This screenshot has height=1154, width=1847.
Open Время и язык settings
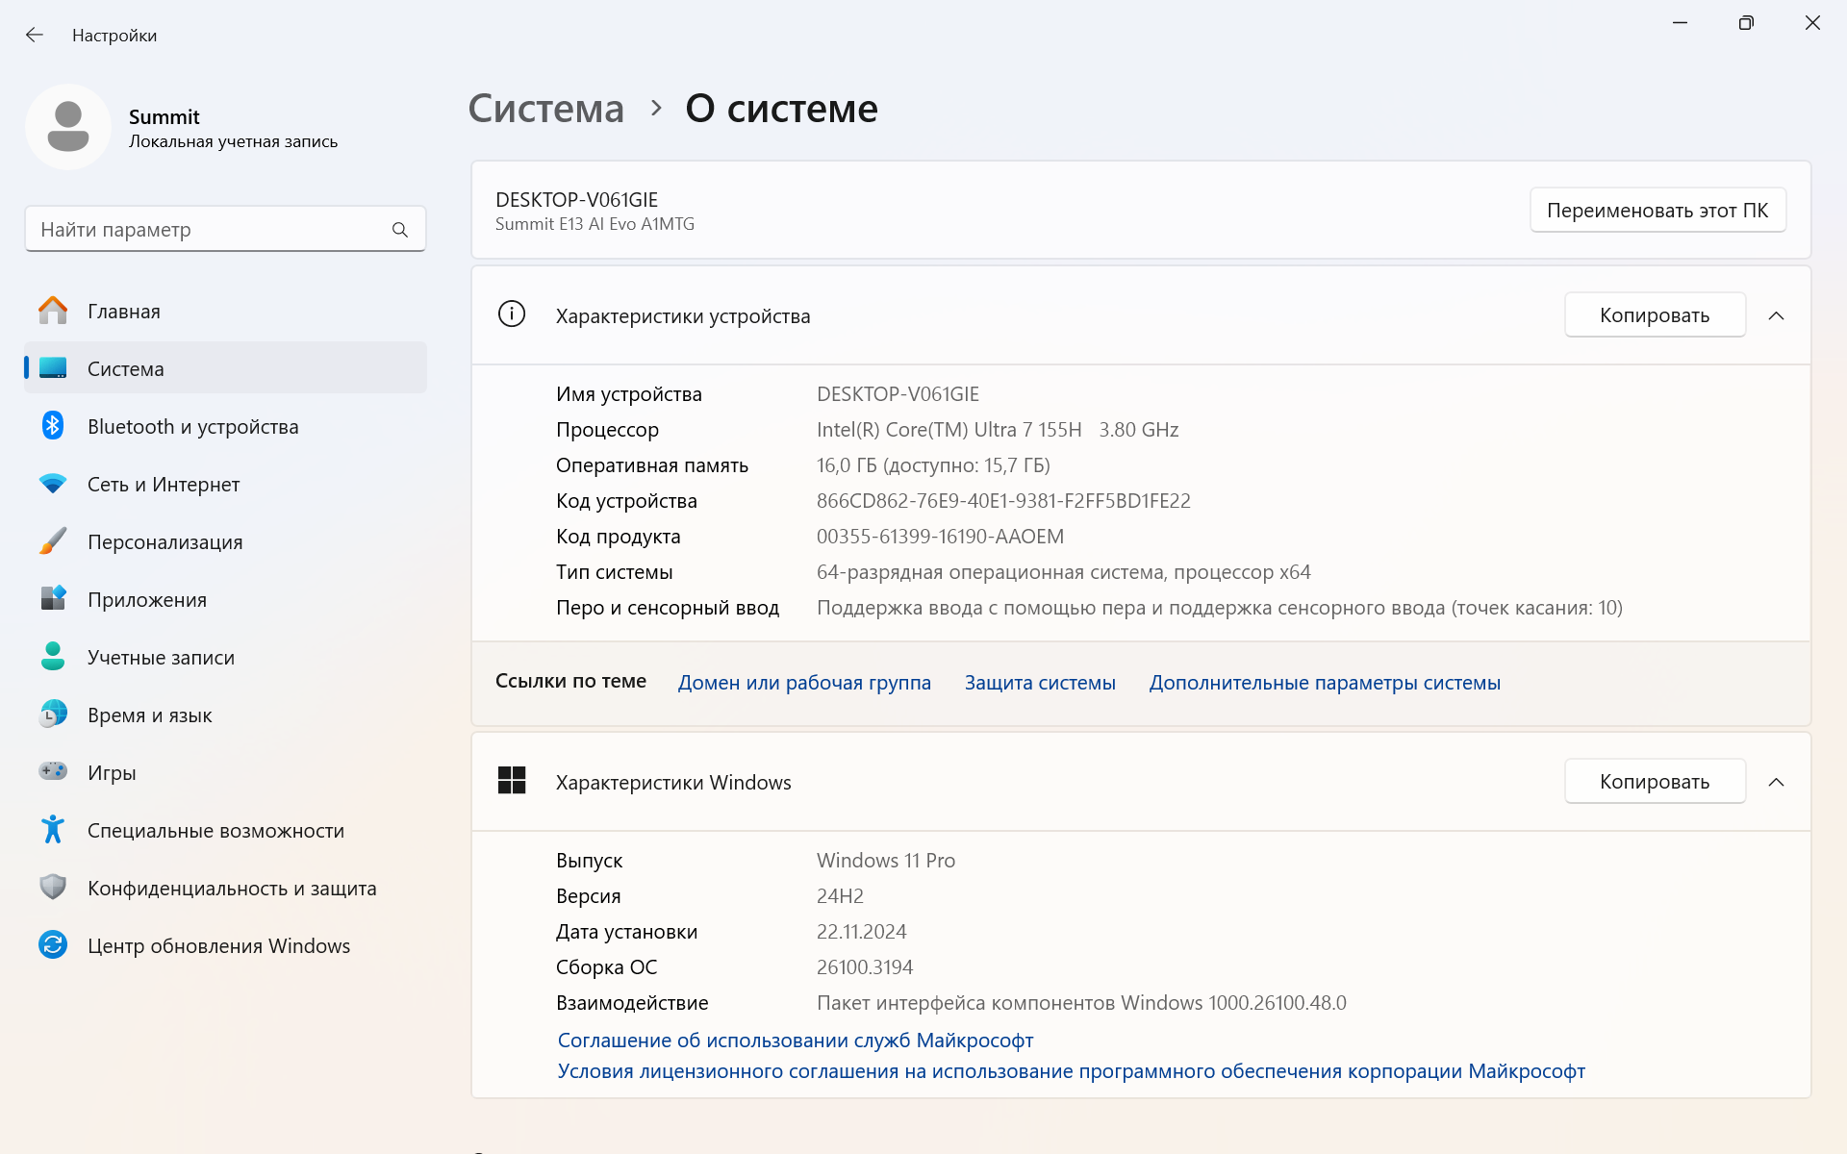point(225,715)
